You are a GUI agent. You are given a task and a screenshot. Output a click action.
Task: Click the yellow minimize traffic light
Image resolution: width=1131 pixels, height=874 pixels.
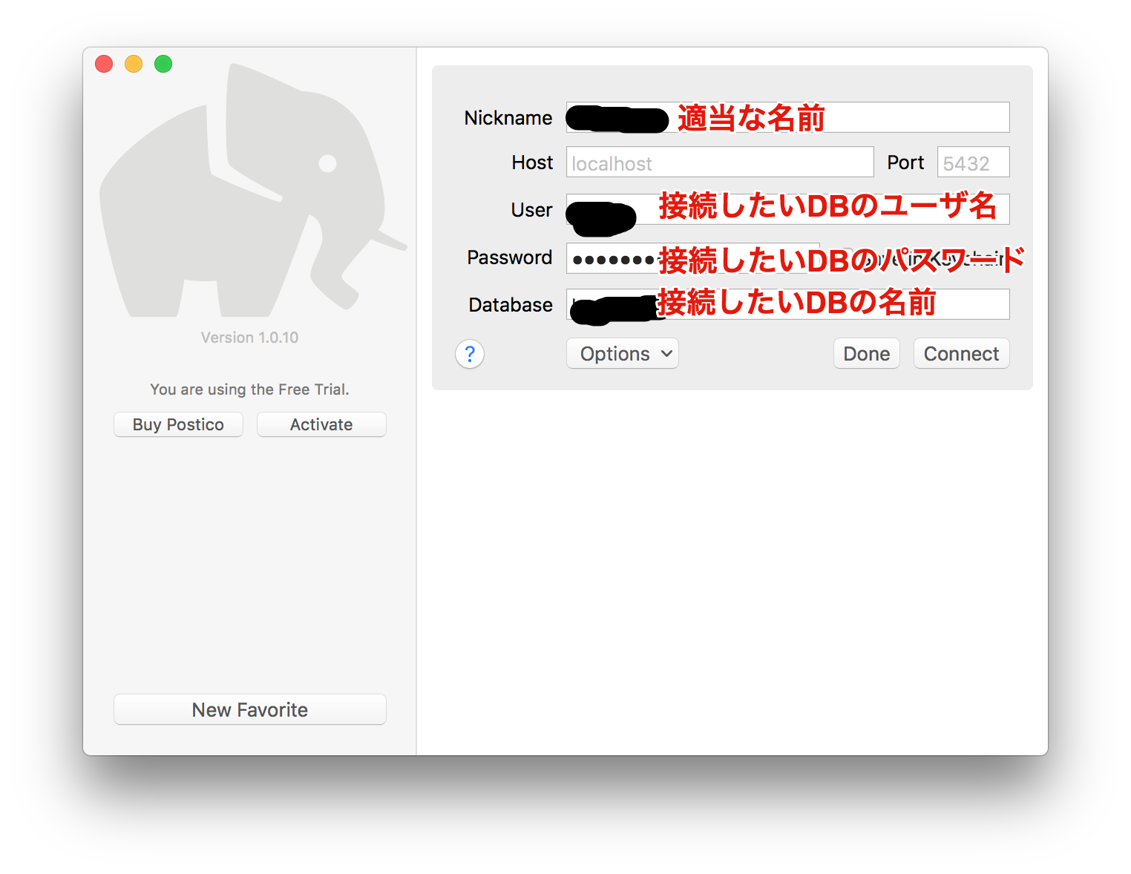(133, 64)
